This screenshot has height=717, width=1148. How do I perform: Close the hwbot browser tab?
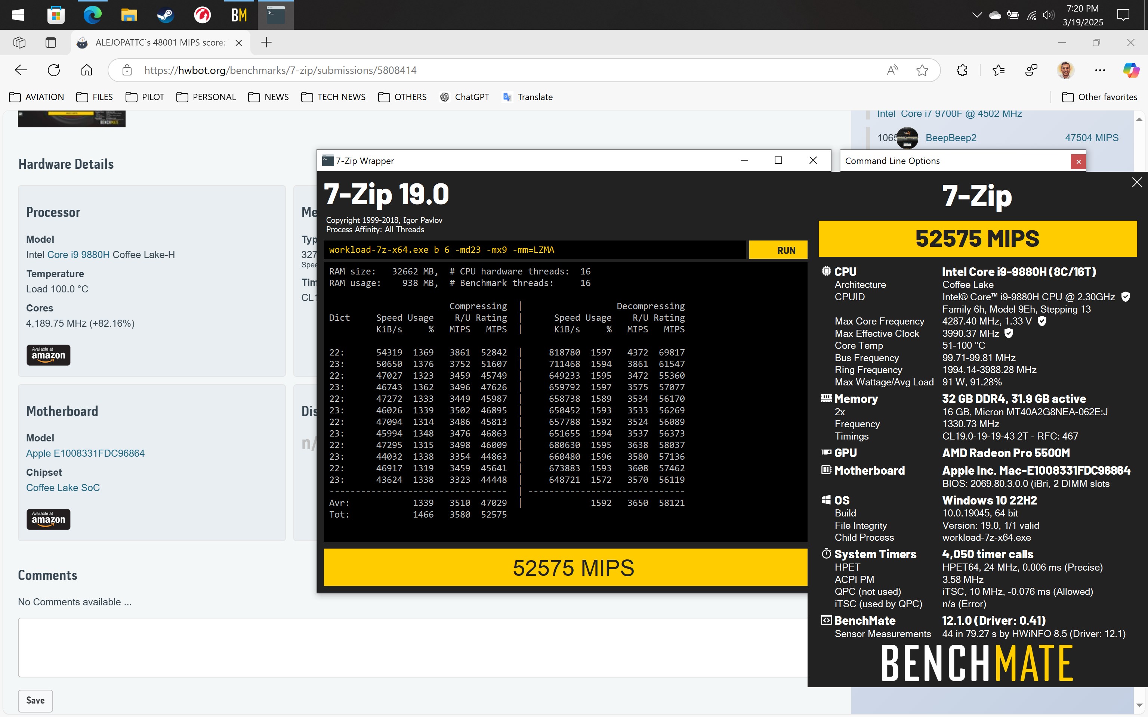[239, 43]
